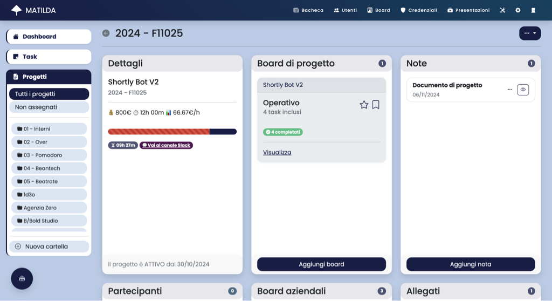This screenshot has height=301, width=552.
Task: Open the tools icon in the top navbar
Action: click(502, 10)
